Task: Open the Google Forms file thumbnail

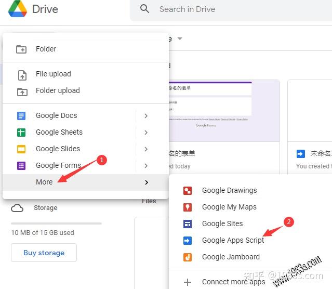Action: click(224, 111)
